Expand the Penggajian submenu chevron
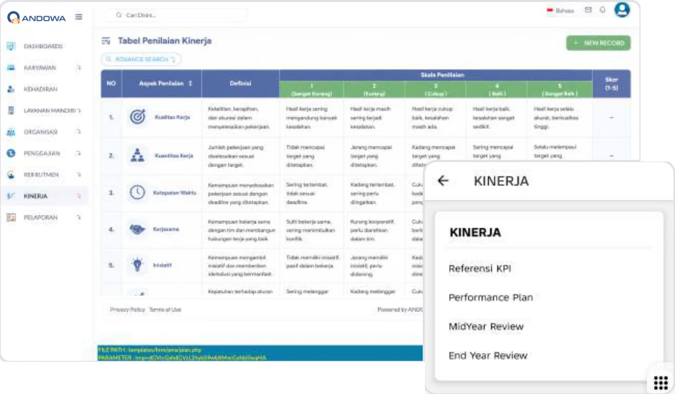Viewport: 675px width, 394px height. click(79, 153)
